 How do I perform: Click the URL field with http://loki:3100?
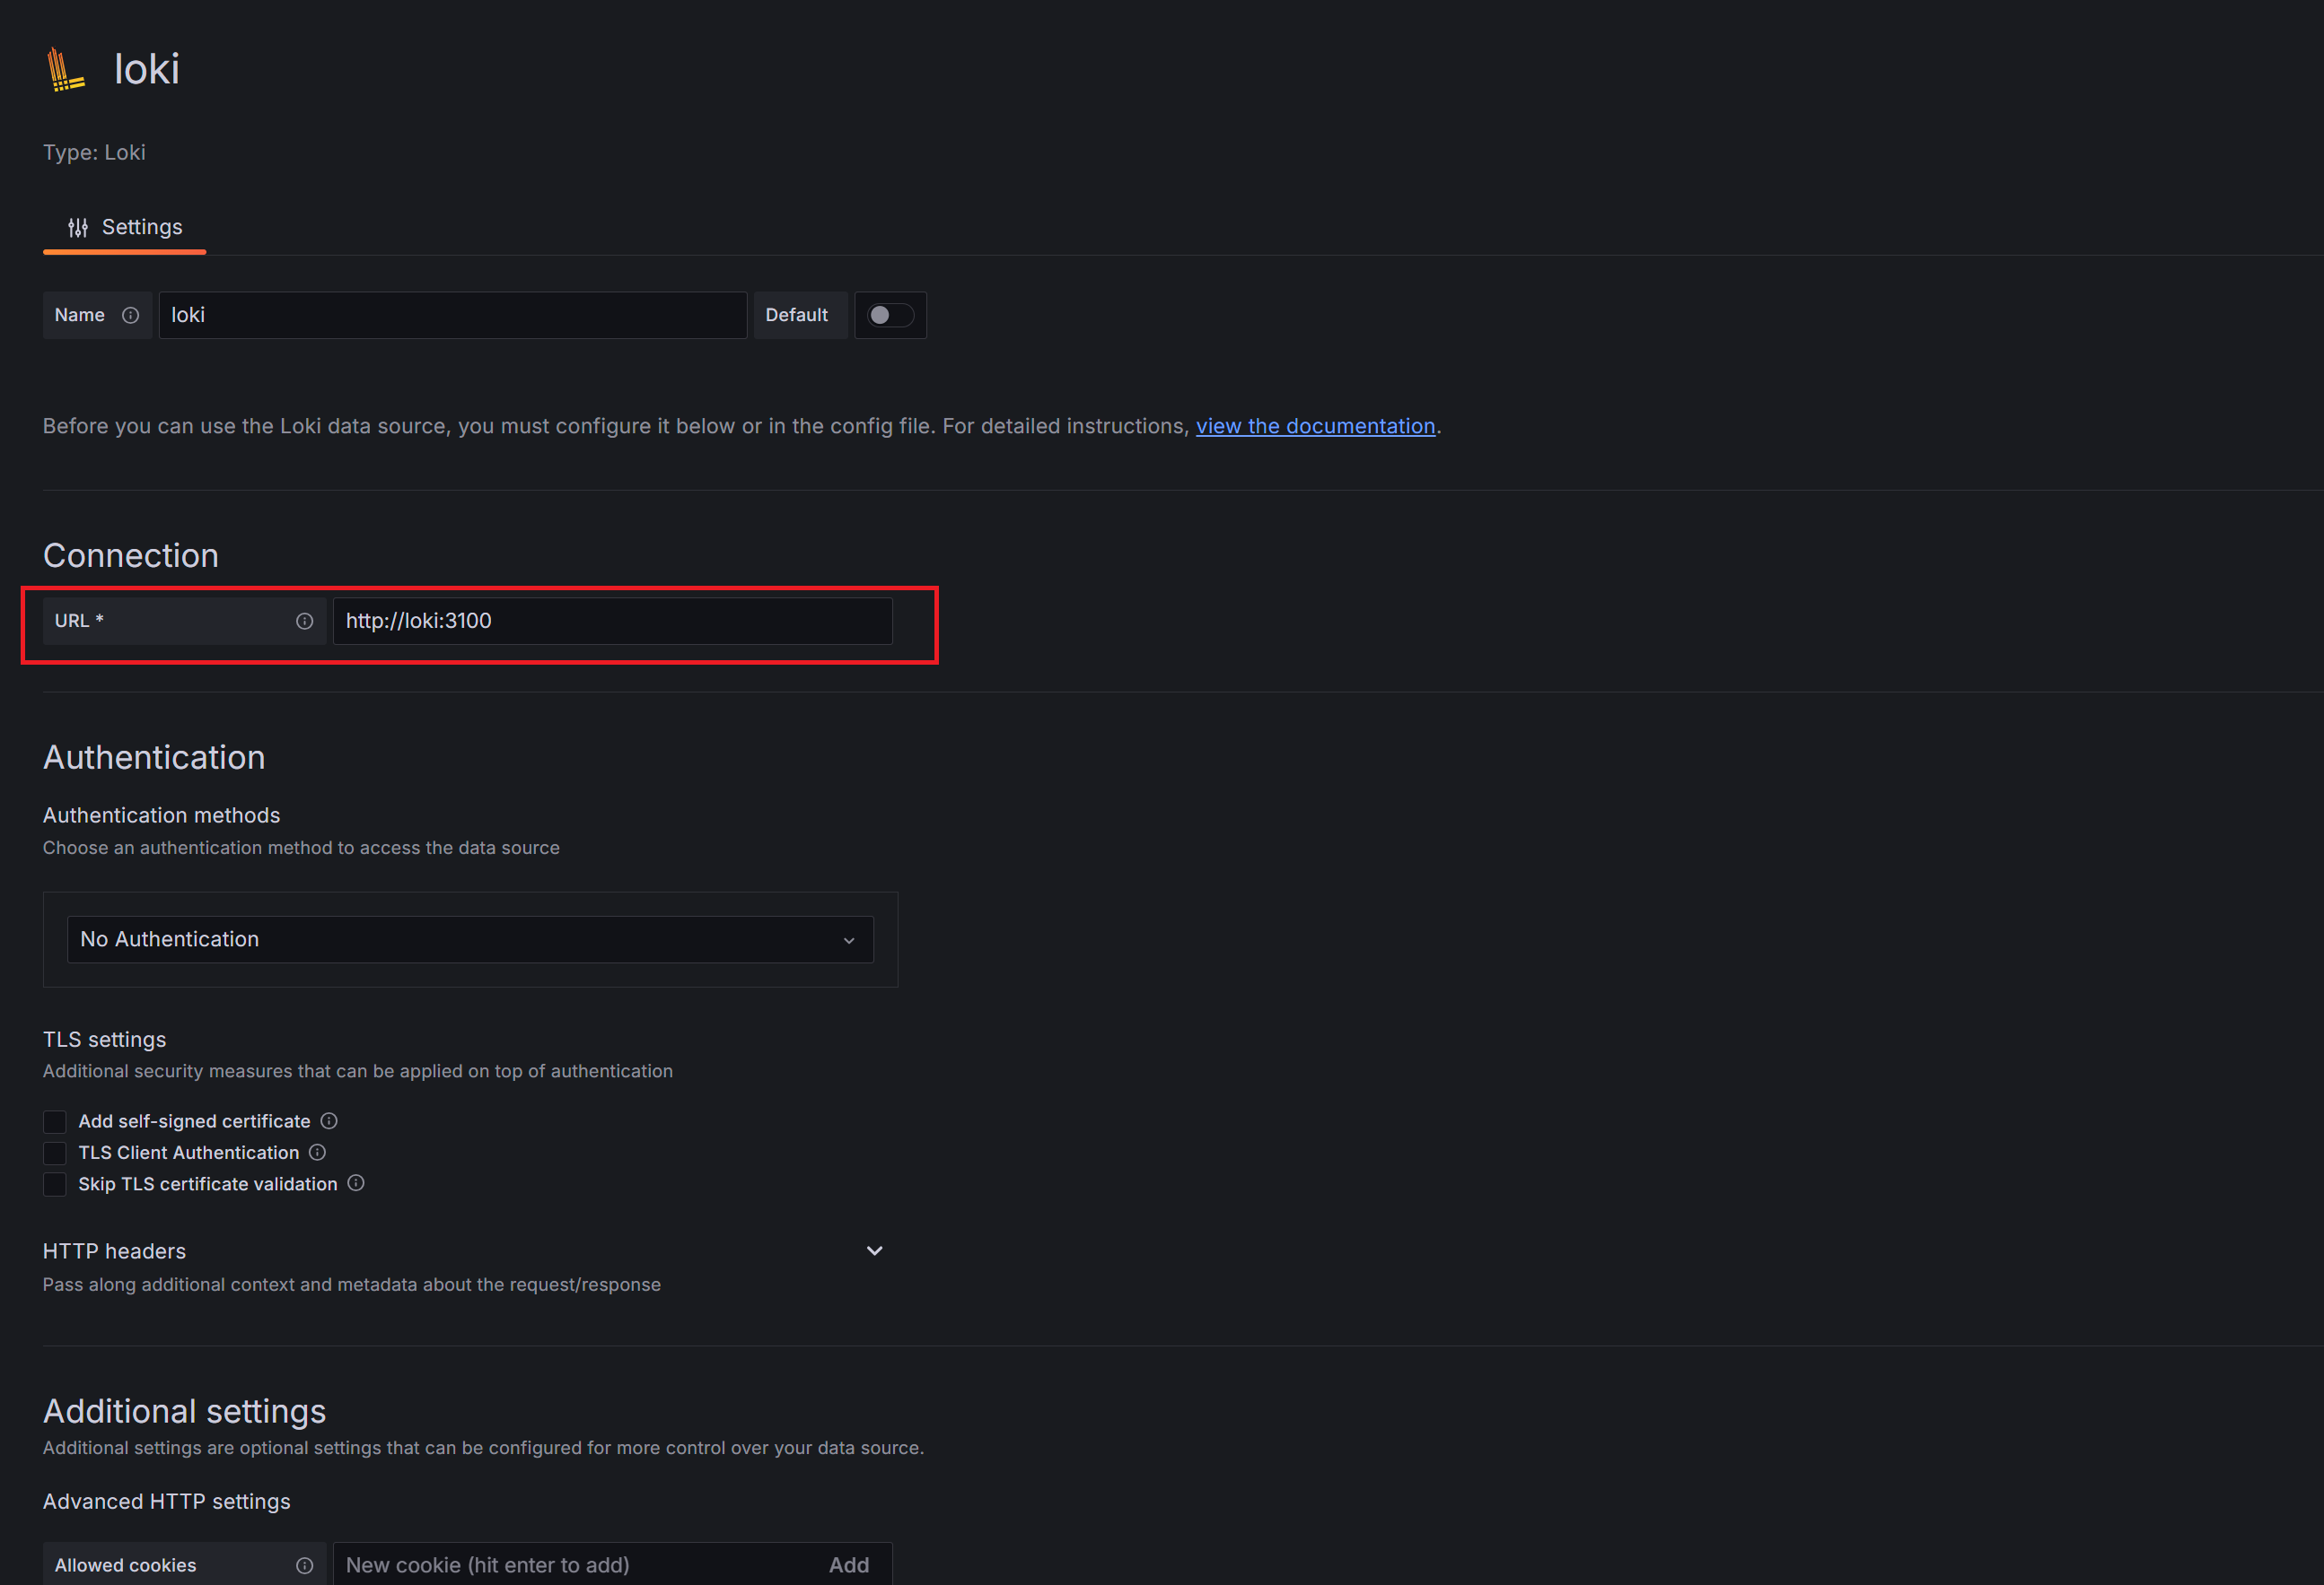(x=612, y=622)
